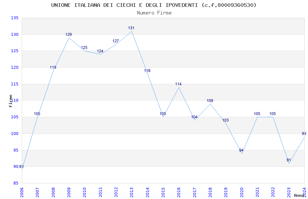Click the 'Anno' x-axis title
Image resolution: width=308 pixels, height=199 pixels.
tap(299, 195)
